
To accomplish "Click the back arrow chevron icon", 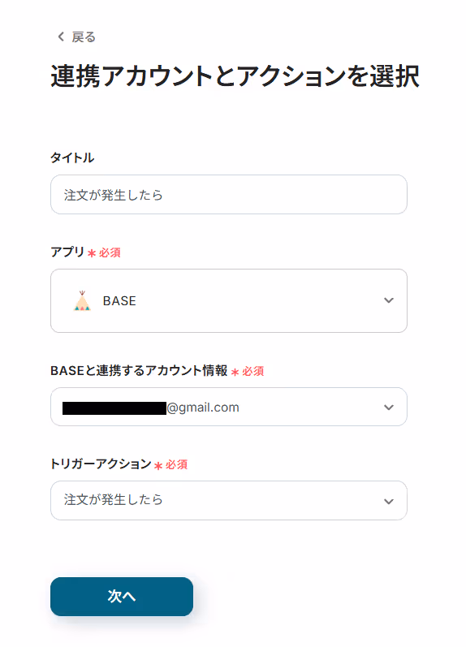I will (61, 37).
